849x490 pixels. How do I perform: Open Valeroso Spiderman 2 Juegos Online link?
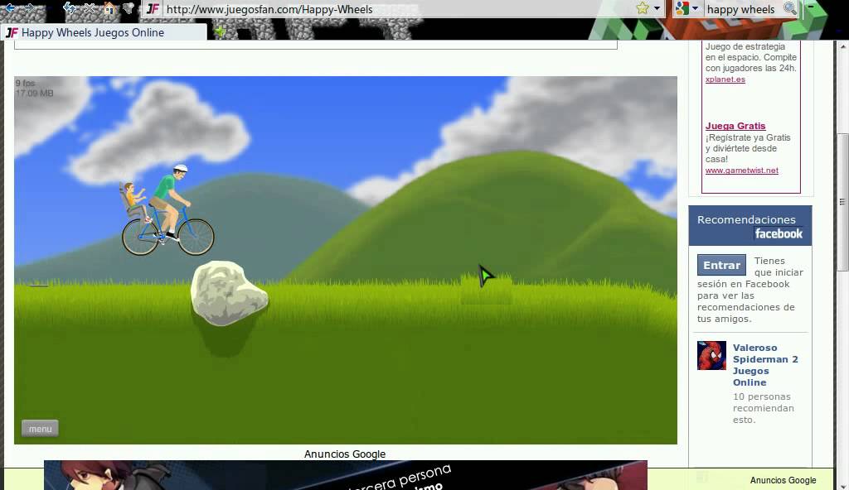click(x=765, y=365)
